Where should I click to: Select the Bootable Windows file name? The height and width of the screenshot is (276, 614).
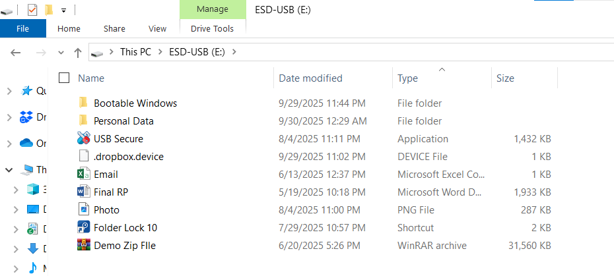pos(135,103)
